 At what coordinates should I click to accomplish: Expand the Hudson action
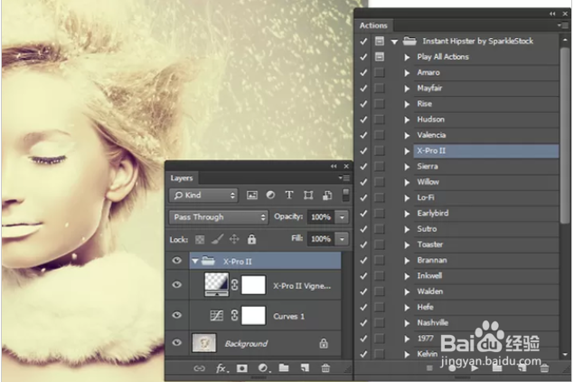click(407, 119)
